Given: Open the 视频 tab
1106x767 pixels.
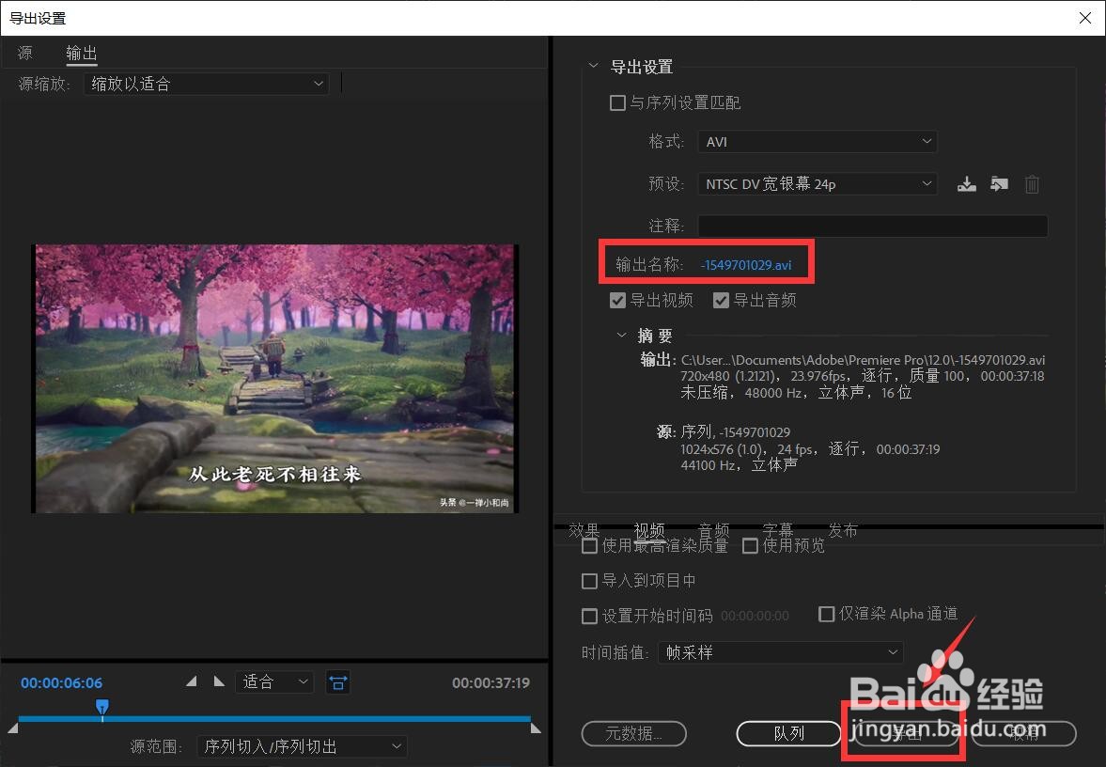Looking at the screenshot, I should tap(649, 530).
